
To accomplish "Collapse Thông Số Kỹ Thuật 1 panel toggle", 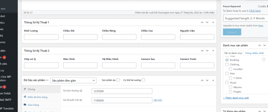I will (x=213, y=22).
